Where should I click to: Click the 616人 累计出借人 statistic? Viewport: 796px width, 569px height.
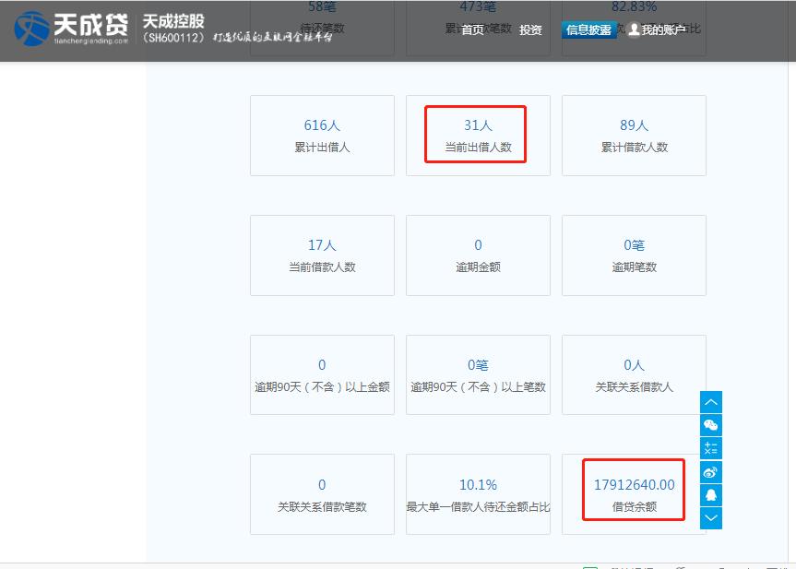click(x=321, y=136)
